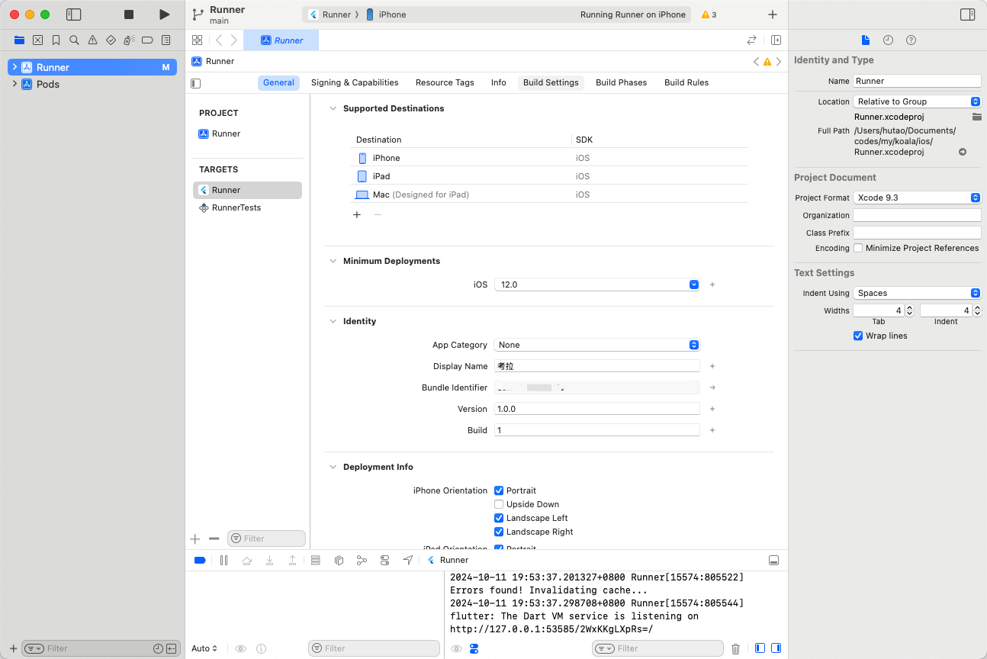Viewport: 987px width, 659px height.
Task: Show the History inspector clock icon
Action: (888, 40)
